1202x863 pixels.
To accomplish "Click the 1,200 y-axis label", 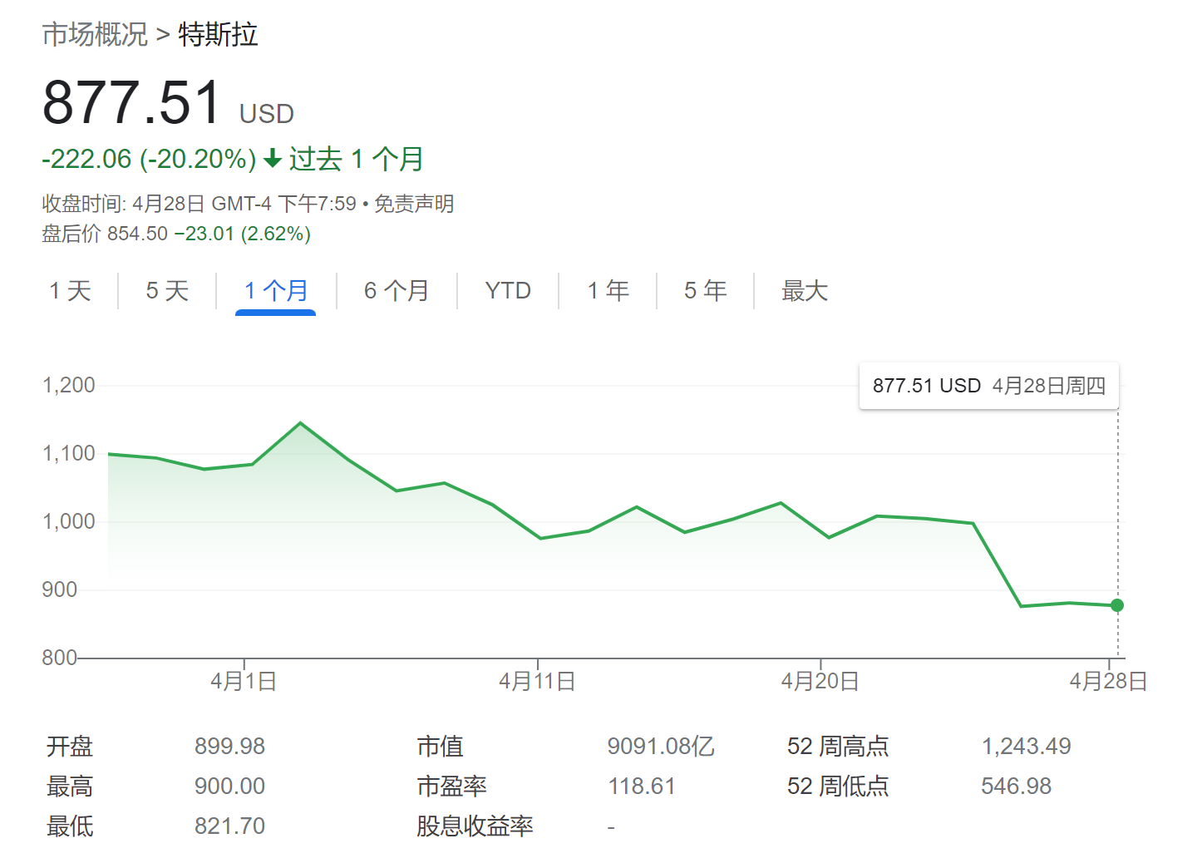I will pos(68,385).
